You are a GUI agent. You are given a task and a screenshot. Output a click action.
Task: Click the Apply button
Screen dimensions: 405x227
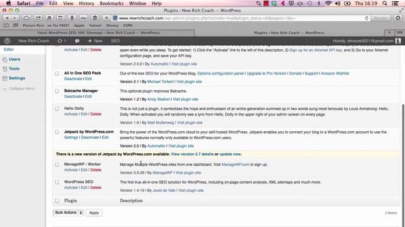(94, 213)
